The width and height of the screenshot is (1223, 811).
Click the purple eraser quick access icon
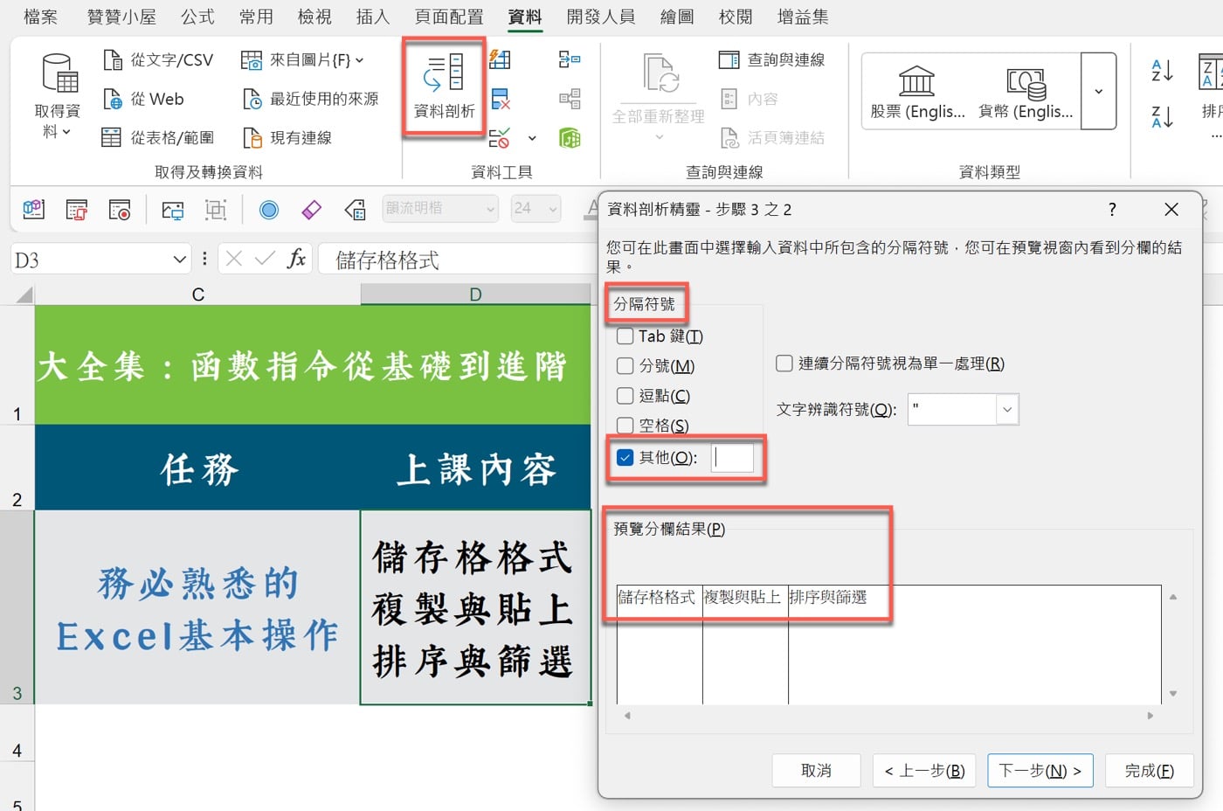[x=311, y=209]
